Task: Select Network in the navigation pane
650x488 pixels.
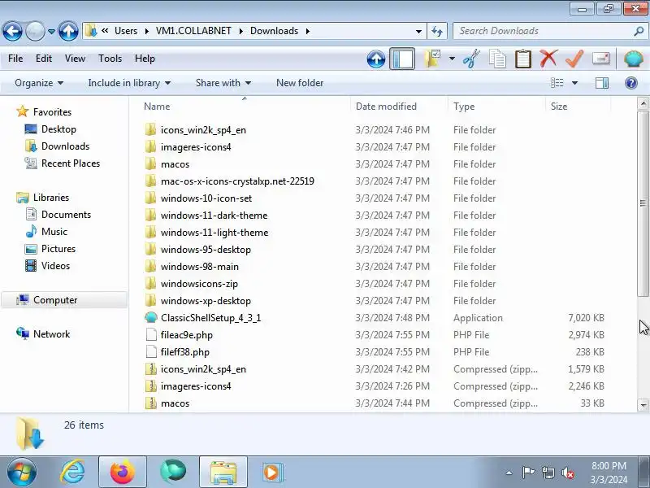Action: pos(51,334)
